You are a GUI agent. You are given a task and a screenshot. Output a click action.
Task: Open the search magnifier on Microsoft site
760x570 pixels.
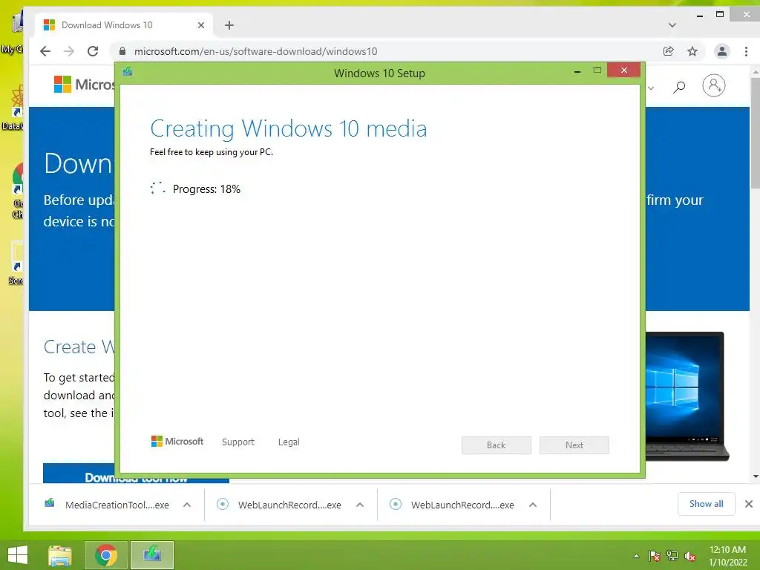click(x=679, y=87)
